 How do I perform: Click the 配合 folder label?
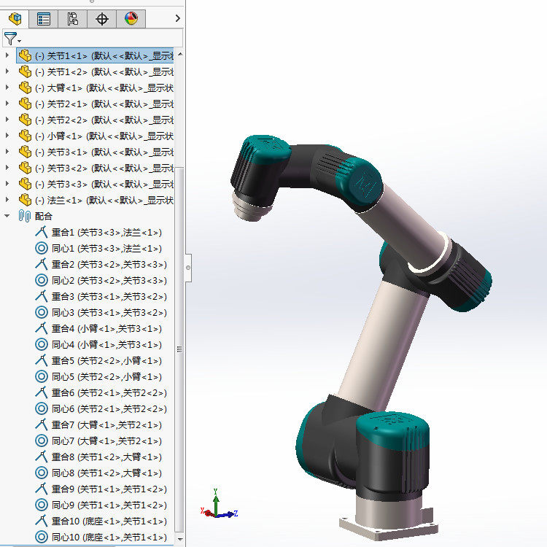point(44,217)
